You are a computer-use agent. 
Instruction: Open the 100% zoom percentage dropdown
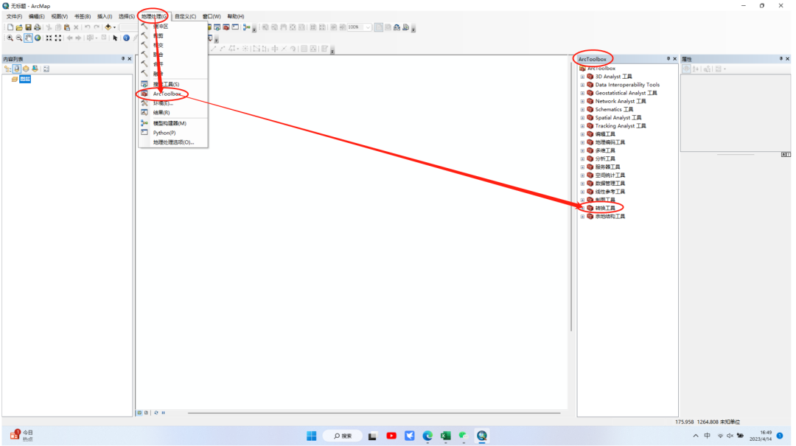tap(368, 27)
